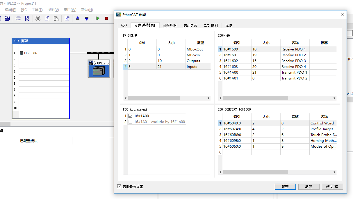Click left arrow of PDO list scrollbar
This screenshot has width=353, height=199.
[x=220, y=98]
